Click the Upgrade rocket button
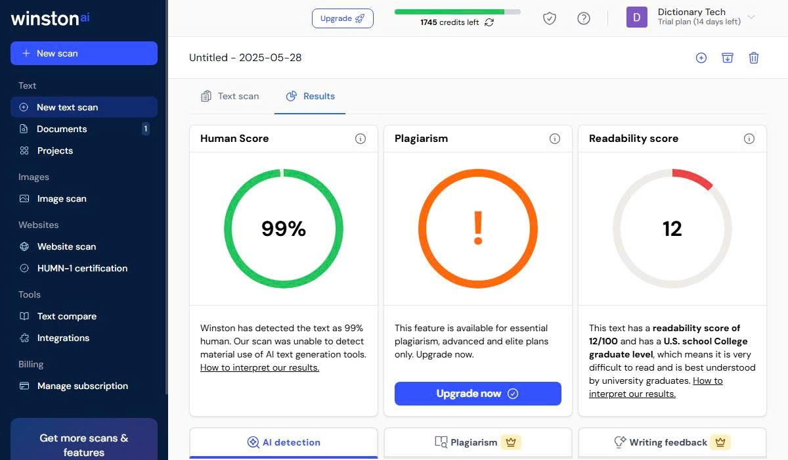This screenshot has width=788, height=460. [x=343, y=18]
